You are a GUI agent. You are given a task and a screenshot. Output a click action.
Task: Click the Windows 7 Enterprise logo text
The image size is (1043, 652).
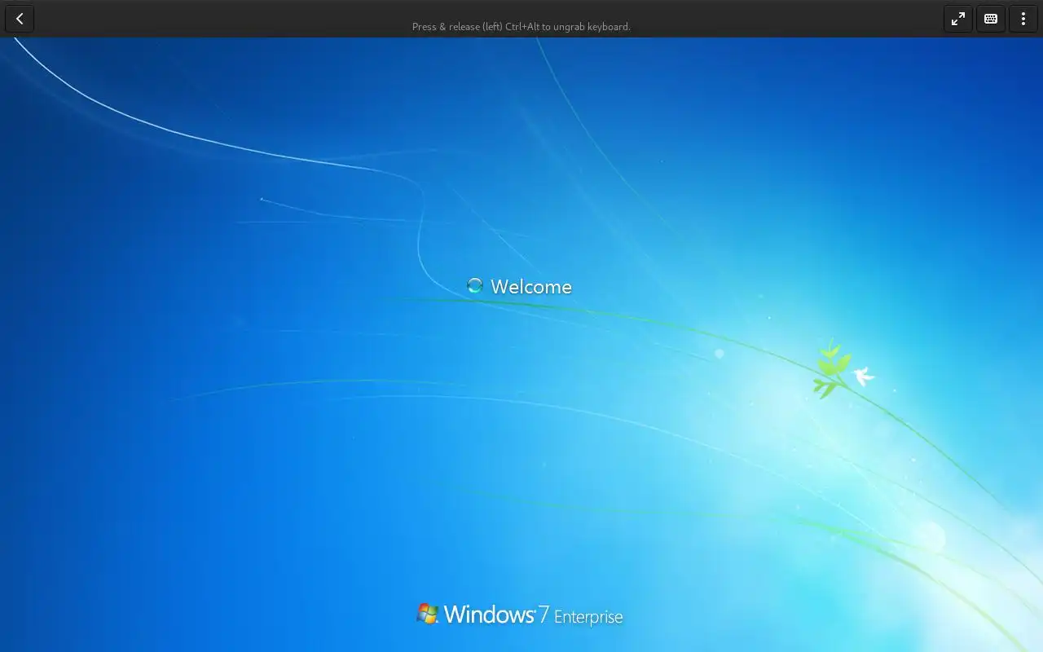point(520,615)
